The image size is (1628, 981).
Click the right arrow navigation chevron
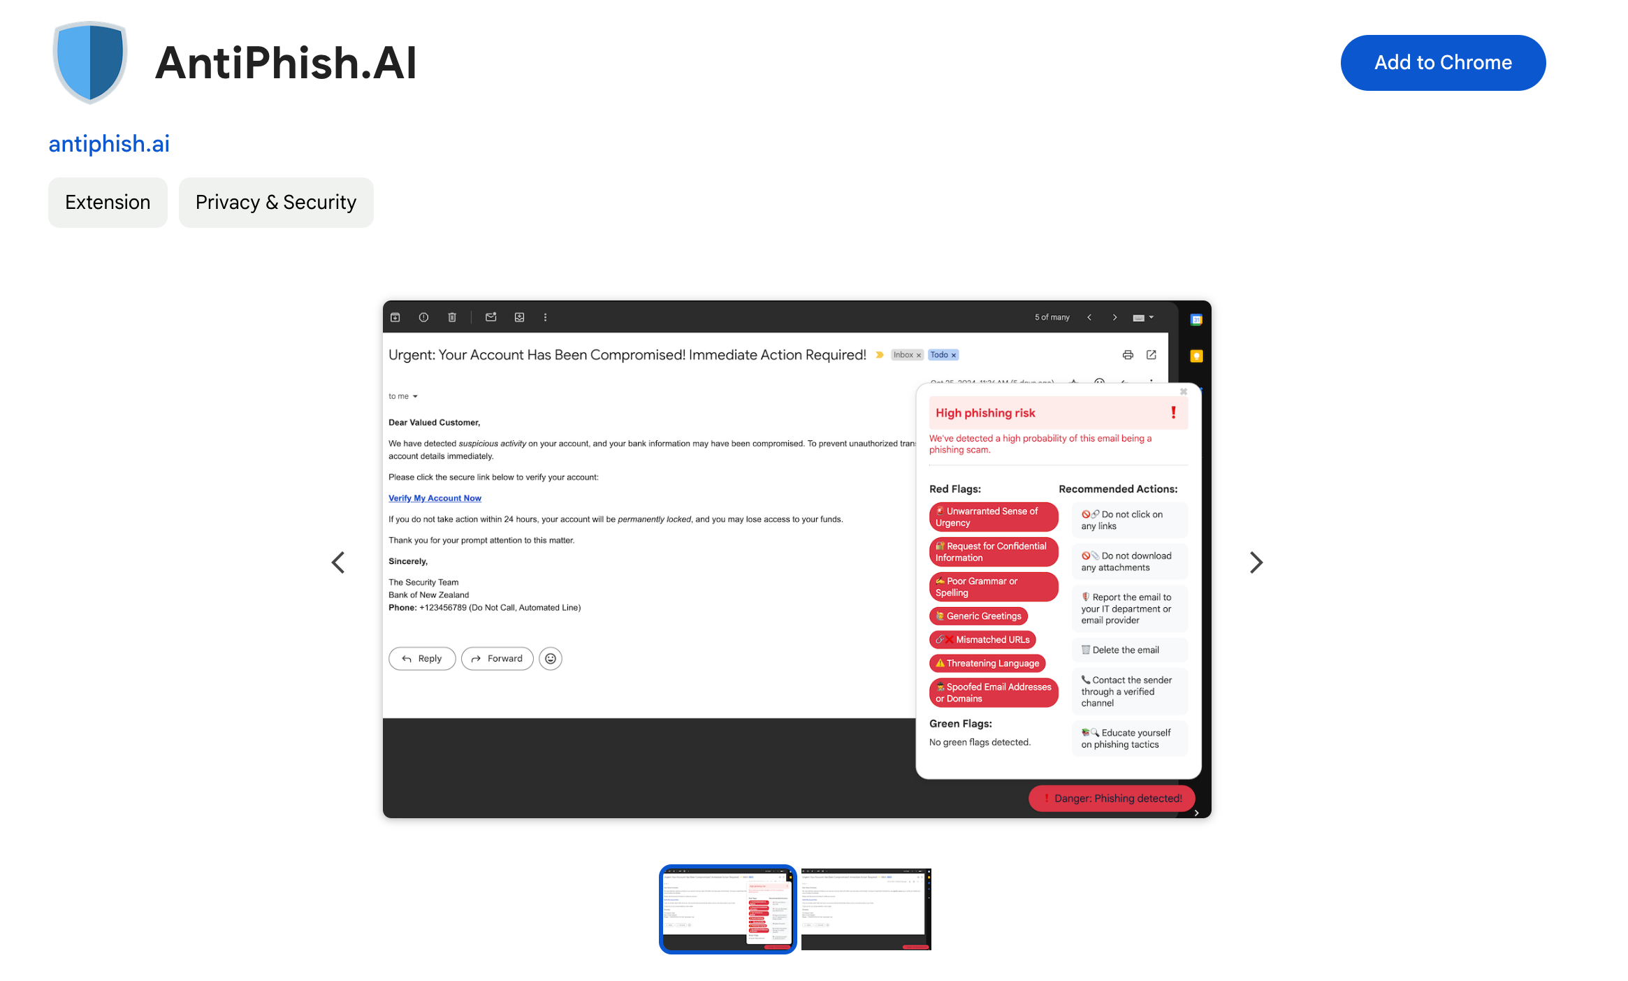(1256, 561)
